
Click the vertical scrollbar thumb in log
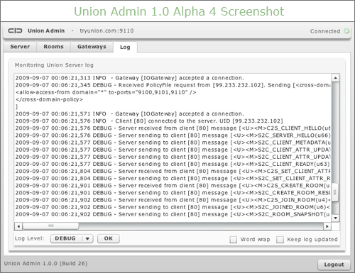(x=335, y=192)
